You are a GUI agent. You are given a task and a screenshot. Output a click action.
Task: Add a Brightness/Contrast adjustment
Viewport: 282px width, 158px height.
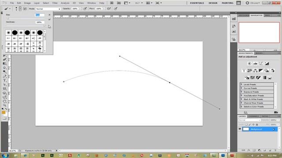tap(249, 63)
